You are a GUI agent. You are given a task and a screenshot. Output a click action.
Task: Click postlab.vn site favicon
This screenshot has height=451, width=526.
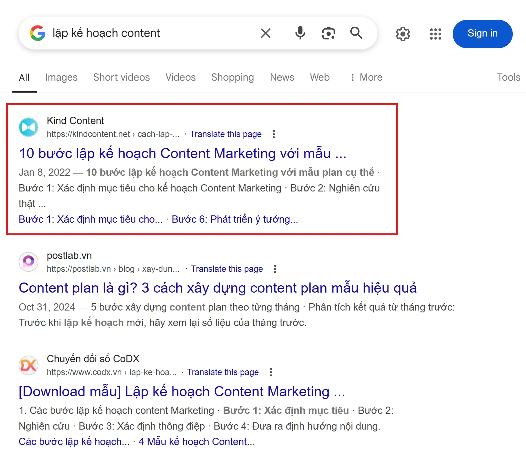pyautogui.click(x=29, y=262)
